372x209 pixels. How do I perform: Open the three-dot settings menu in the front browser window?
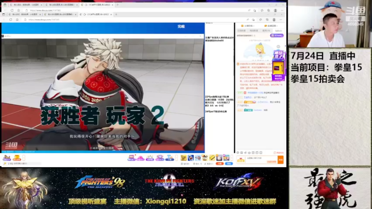click(x=281, y=20)
